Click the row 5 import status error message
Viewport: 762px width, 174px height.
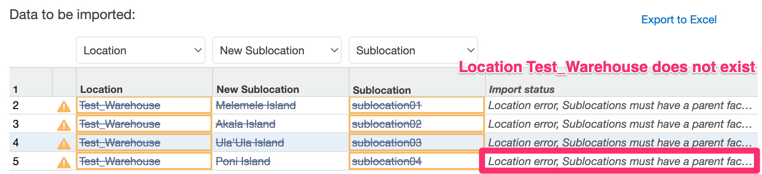pyautogui.click(x=620, y=161)
